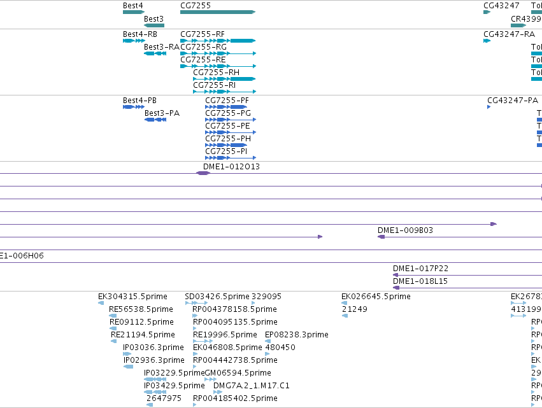
Task: Click protein CG7255-PI label
Action: pos(226,151)
